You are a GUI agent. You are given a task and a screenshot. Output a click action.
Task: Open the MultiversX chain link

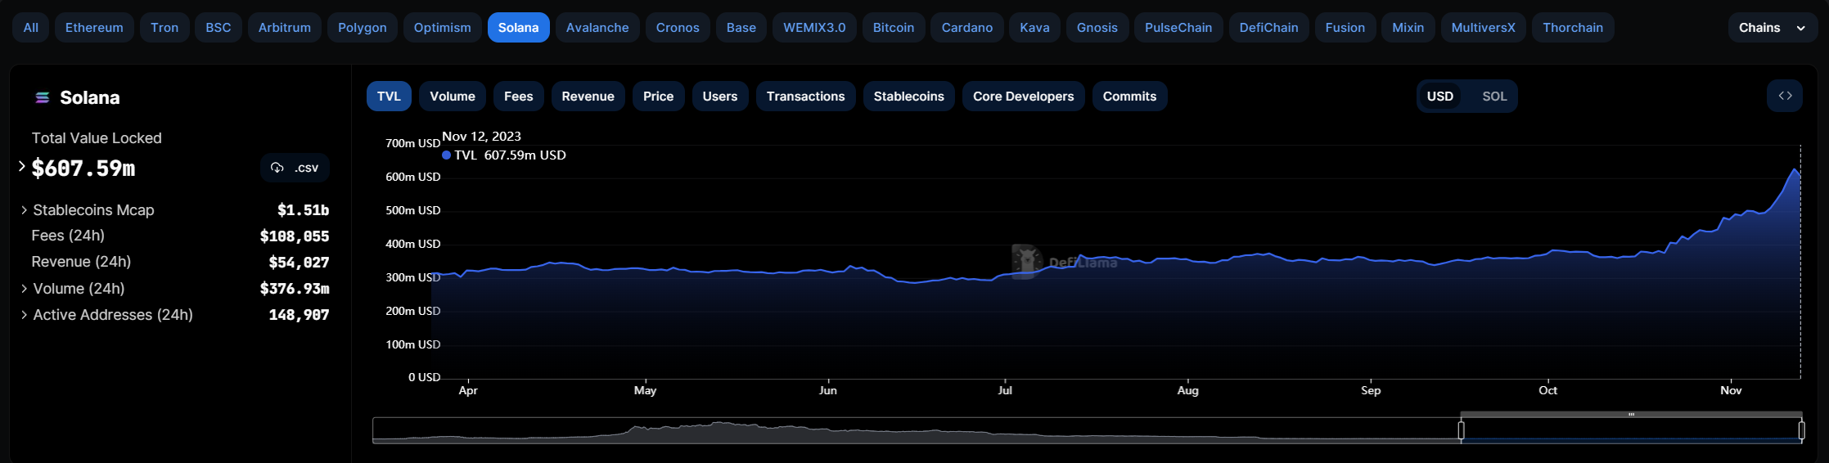pyautogui.click(x=1483, y=27)
